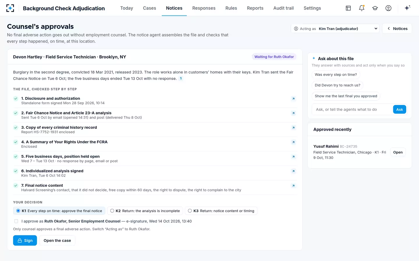Open the user profile icon

[x=388, y=8]
